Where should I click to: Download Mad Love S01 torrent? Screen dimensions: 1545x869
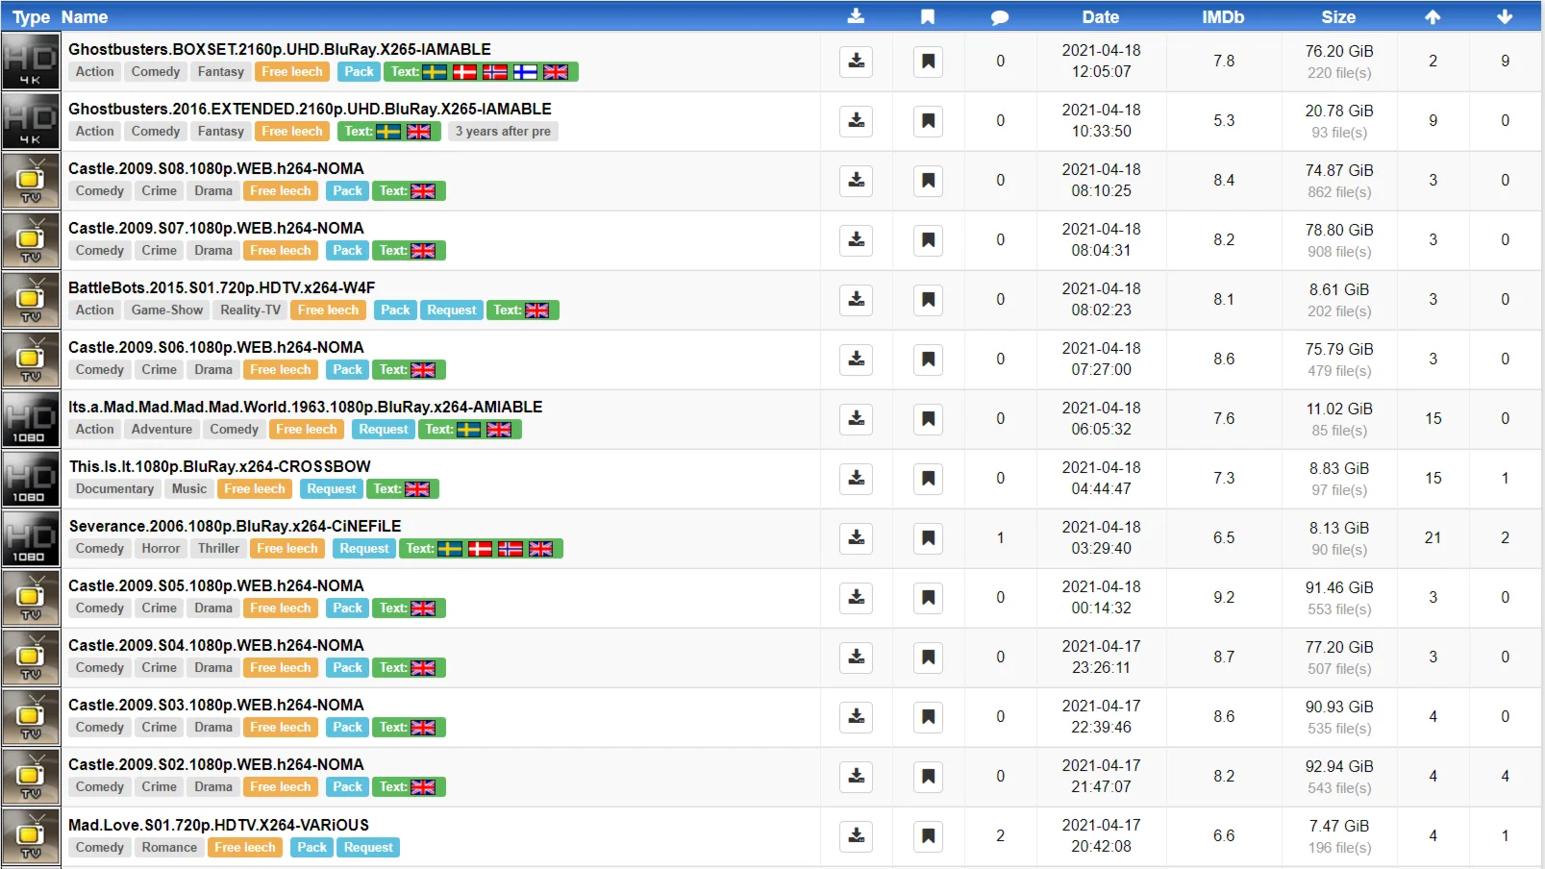point(856,836)
